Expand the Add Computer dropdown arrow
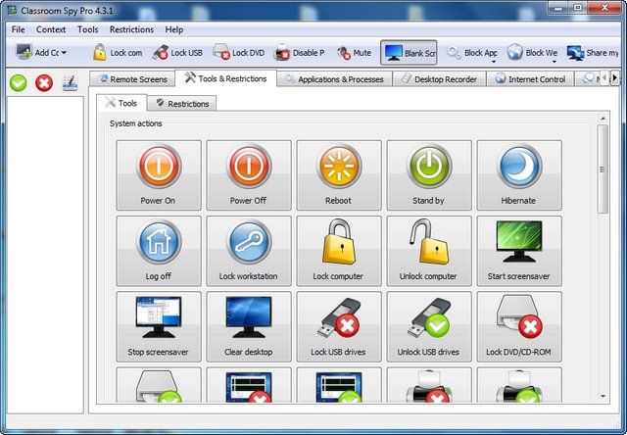Image resolution: width=627 pixels, height=435 pixels. 64,54
